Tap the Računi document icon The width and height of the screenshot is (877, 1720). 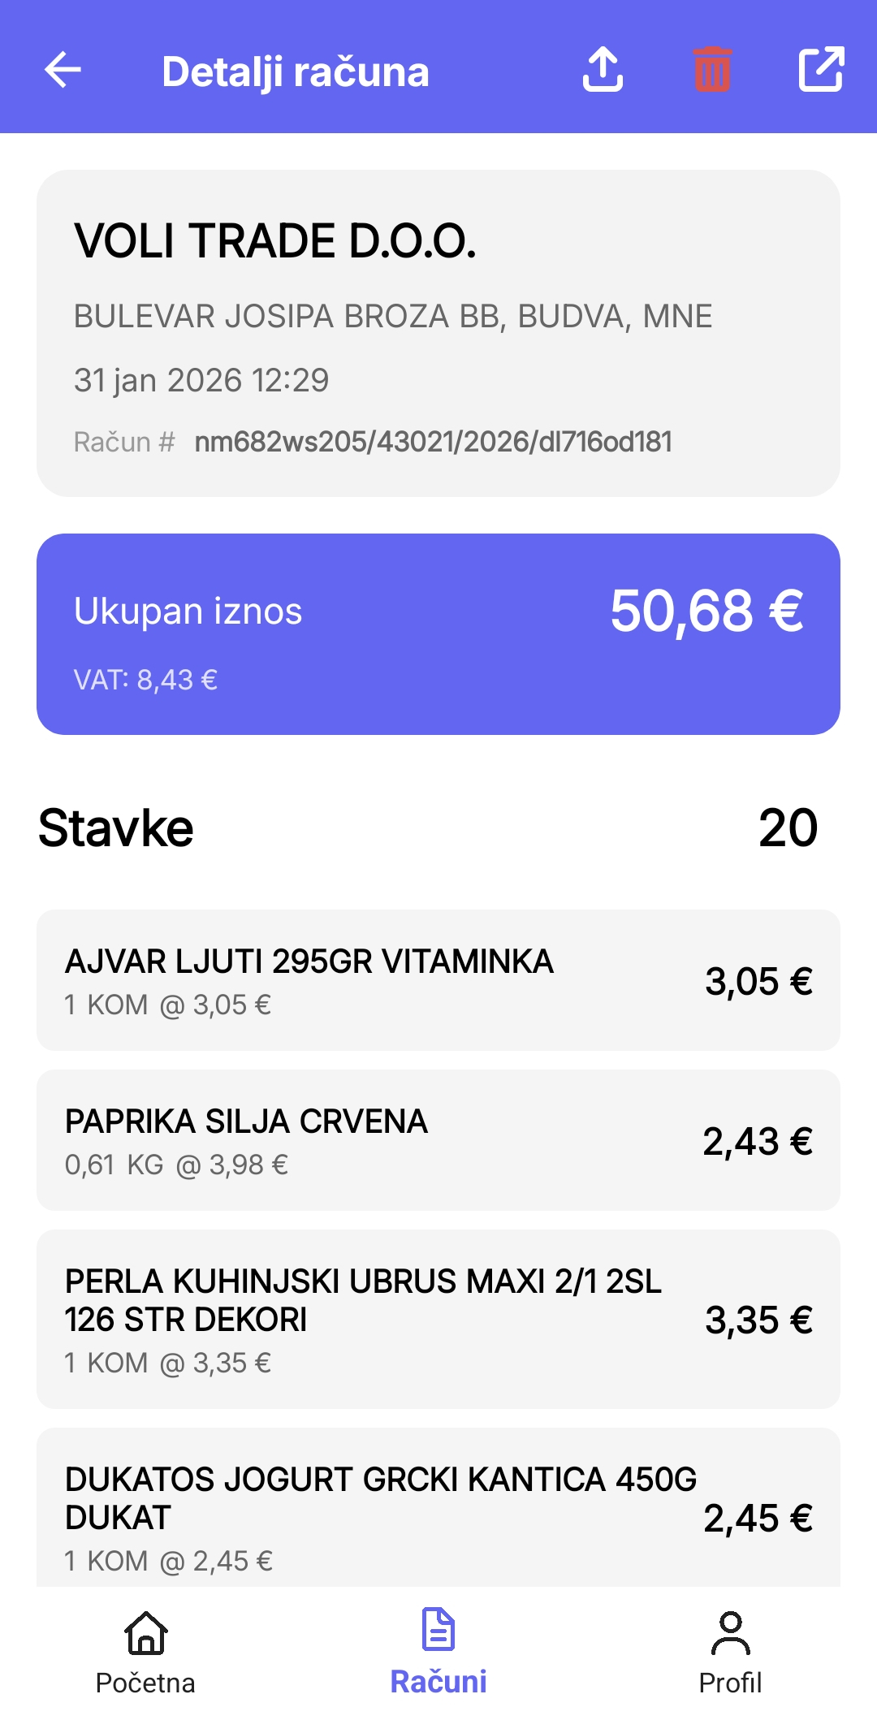point(438,1629)
